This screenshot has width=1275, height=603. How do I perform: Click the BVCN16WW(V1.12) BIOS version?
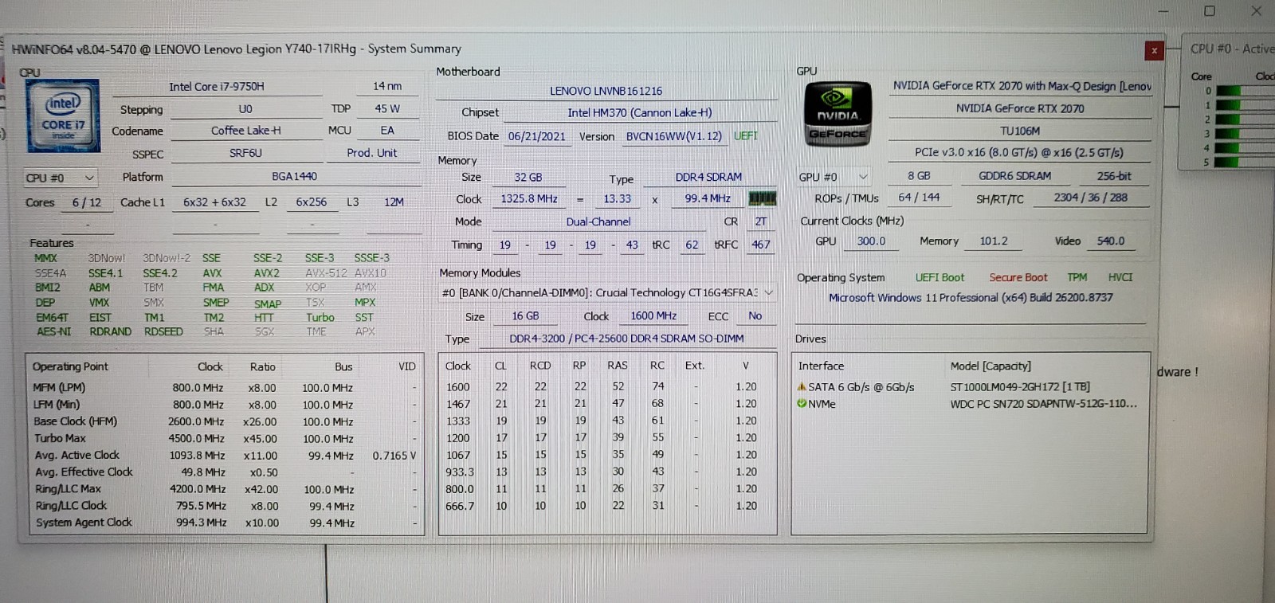pyautogui.click(x=673, y=136)
